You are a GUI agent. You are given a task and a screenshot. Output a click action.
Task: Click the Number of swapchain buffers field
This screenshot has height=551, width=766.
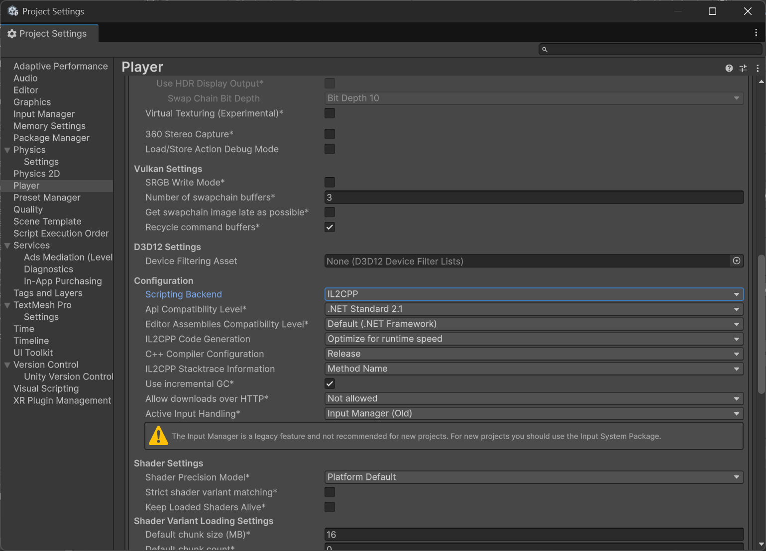[534, 197]
